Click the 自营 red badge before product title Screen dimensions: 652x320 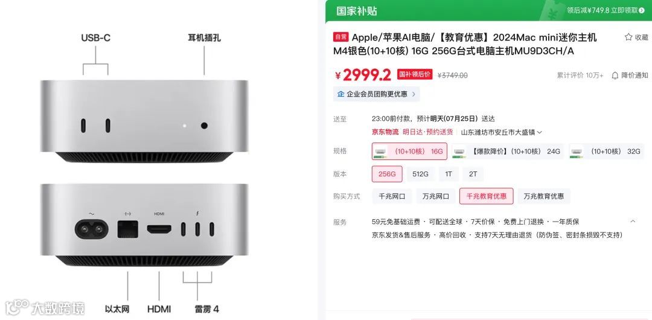click(341, 37)
